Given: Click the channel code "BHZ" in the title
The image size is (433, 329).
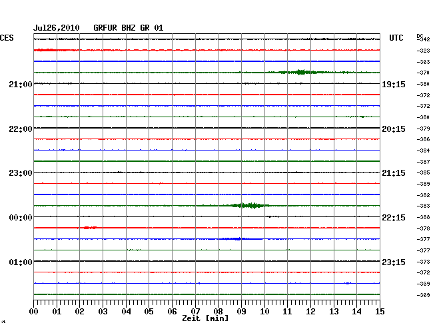Looking at the screenshot, I should 129,28.
